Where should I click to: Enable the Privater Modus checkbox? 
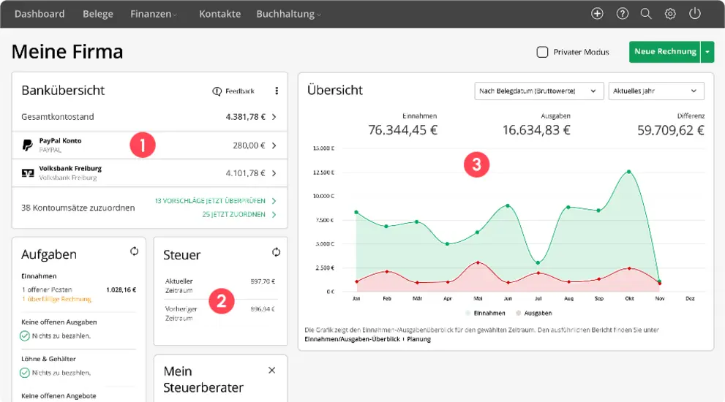click(542, 52)
